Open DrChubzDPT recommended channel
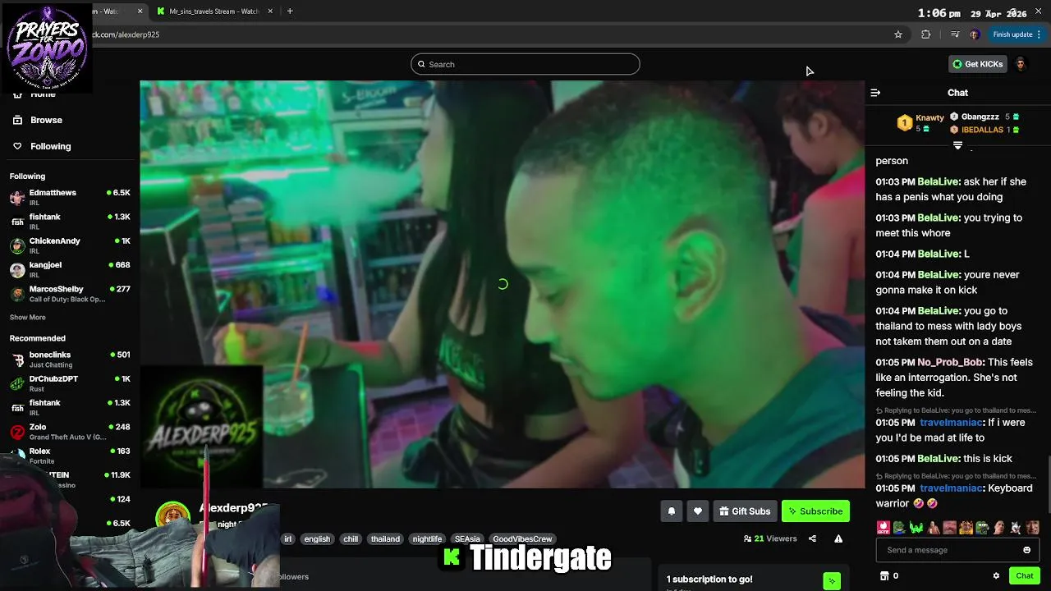Image resolution: width=1051 pixels, height=591 pixels. pyautogui.click(x=70, y=383)
